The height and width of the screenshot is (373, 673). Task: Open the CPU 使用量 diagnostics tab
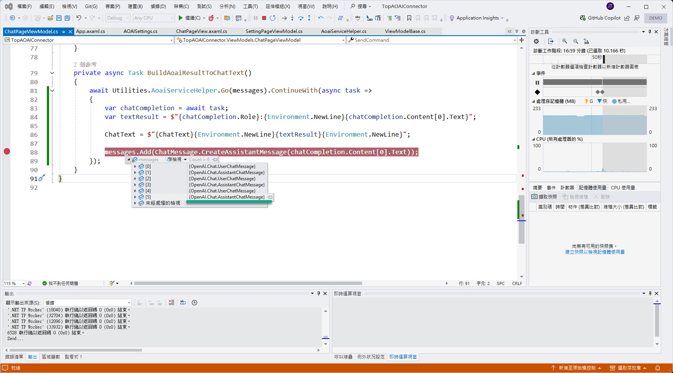pos(623,187)
